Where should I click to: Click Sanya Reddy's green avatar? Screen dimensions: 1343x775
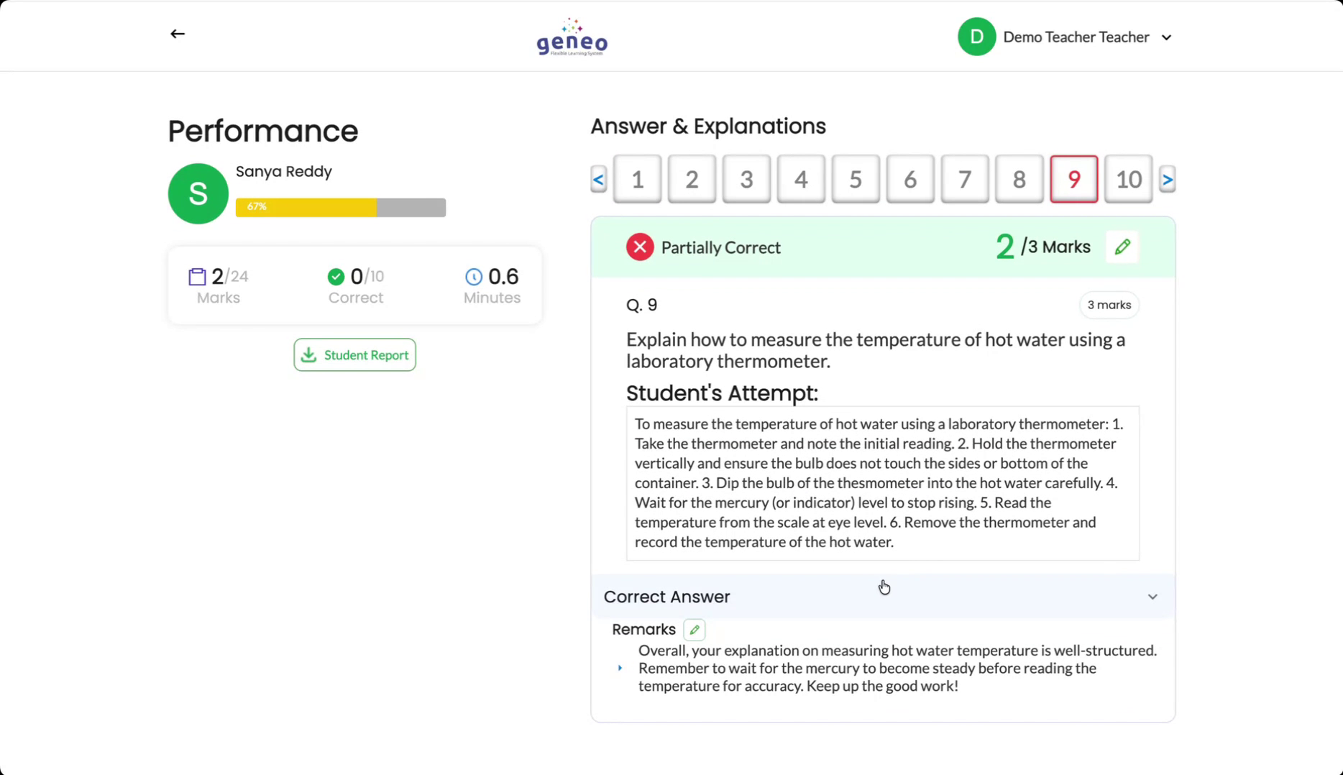tap(198, 193)
